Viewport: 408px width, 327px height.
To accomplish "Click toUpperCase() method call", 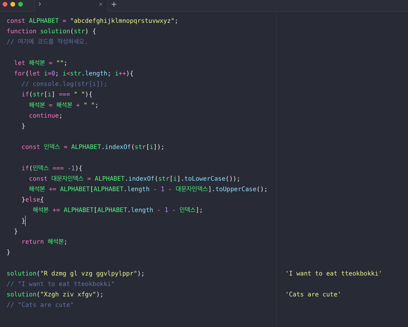I will [x=239, y=189].
